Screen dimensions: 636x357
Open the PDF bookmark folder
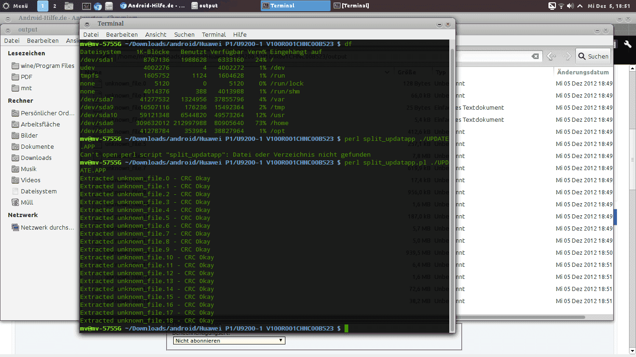[22, 77]
